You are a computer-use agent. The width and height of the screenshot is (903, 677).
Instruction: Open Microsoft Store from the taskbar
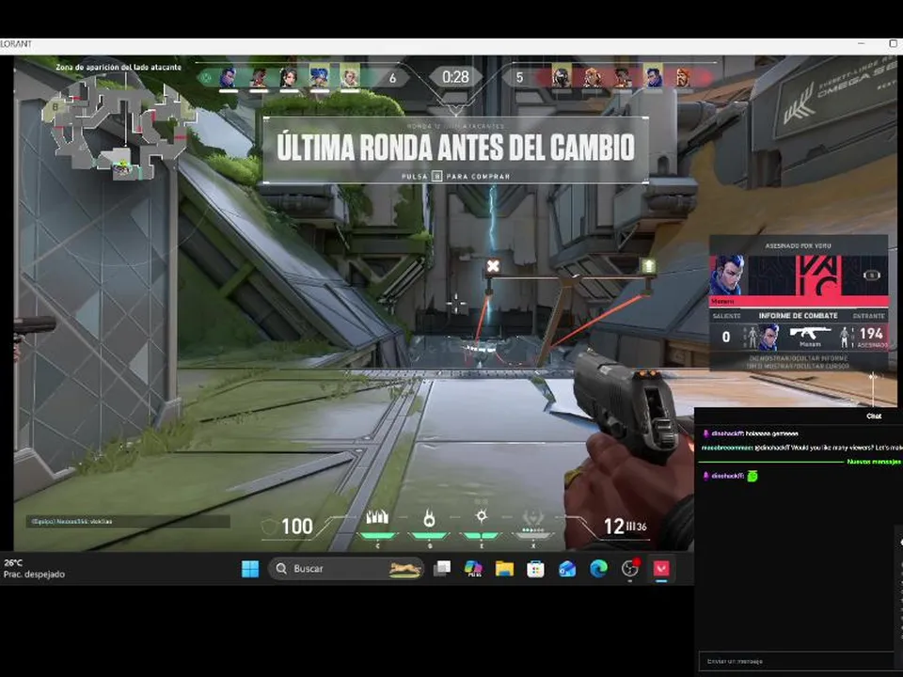click(x=535, y=569)
